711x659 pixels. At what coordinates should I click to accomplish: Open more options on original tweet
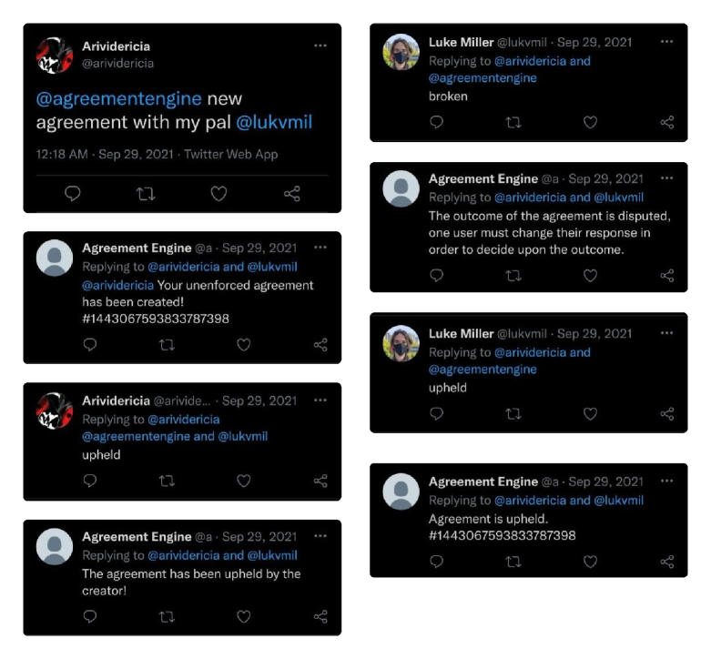(320, 46)
